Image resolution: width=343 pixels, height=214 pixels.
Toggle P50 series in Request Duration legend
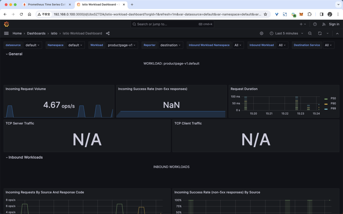pyautogui.click(x=333, y=98)
